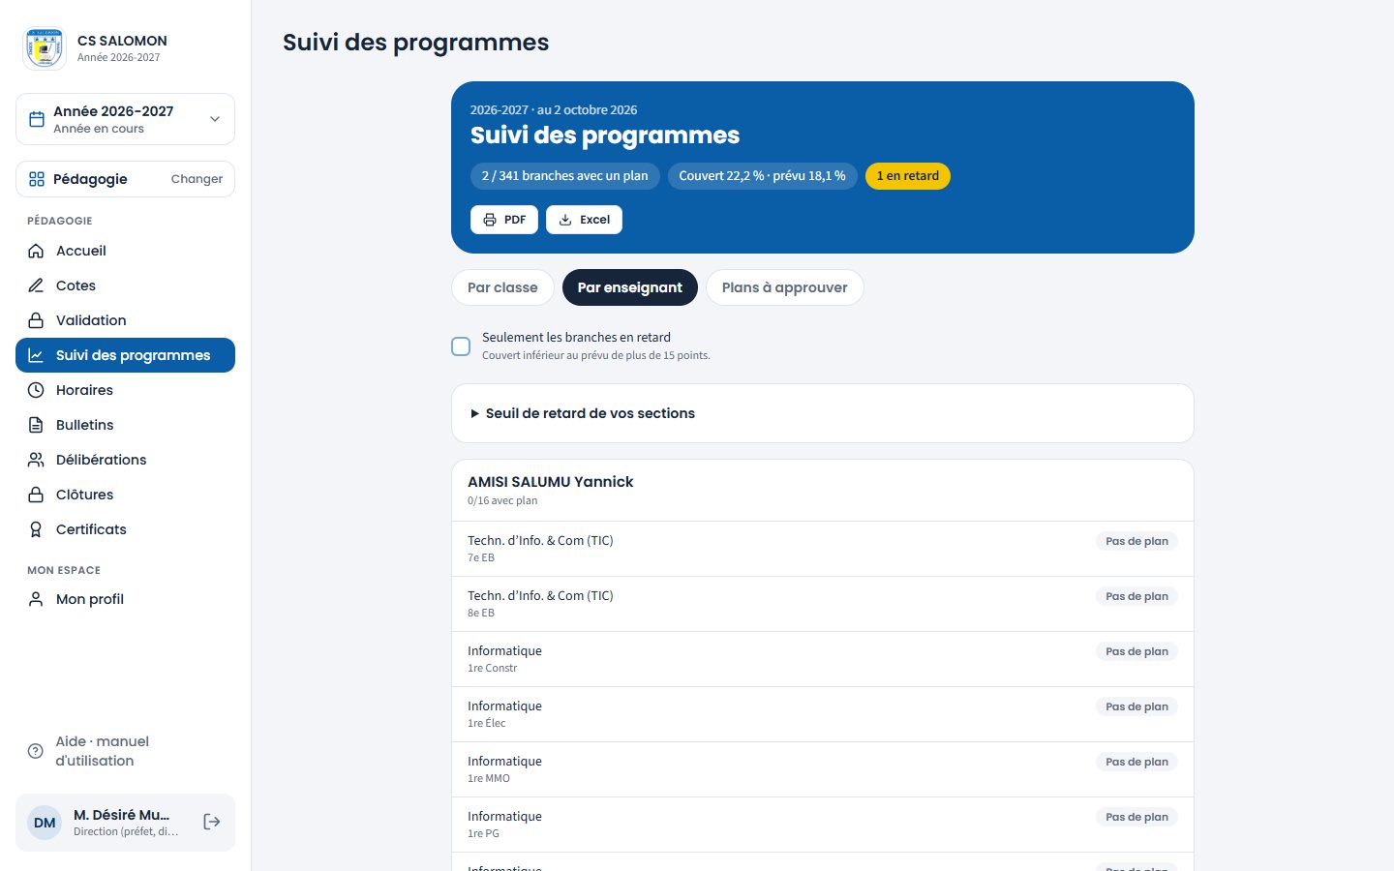Click the Délibérations label in the sidebar
1394x871 pixels.
pyautogui.click(x=102, y=460)
